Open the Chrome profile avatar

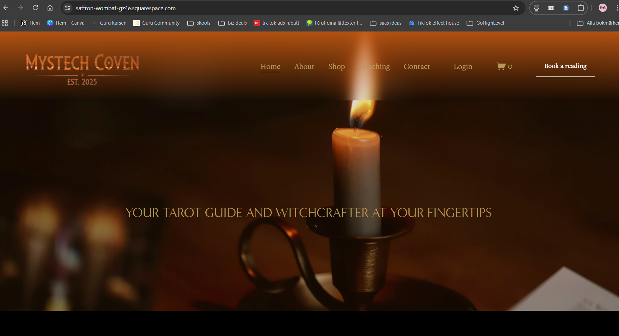click(602, 8)
